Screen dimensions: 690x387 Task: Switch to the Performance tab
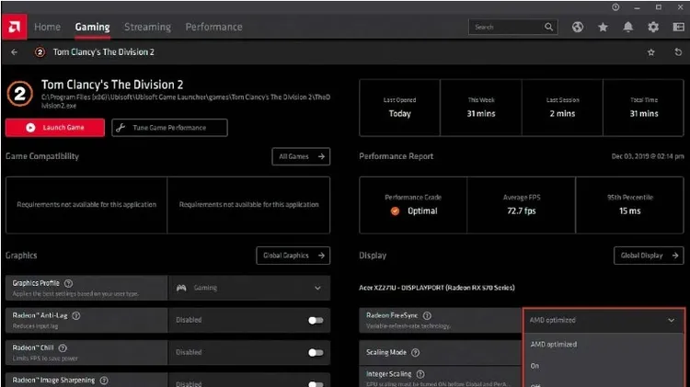click(x=213, y=27)
